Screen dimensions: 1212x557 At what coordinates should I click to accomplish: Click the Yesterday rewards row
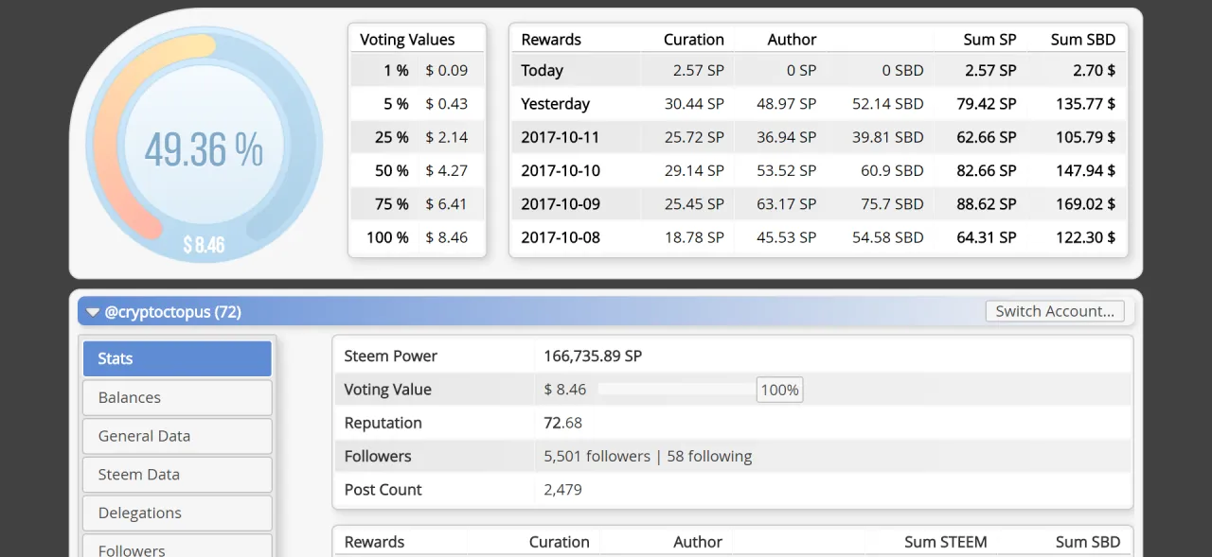(818, 104)
